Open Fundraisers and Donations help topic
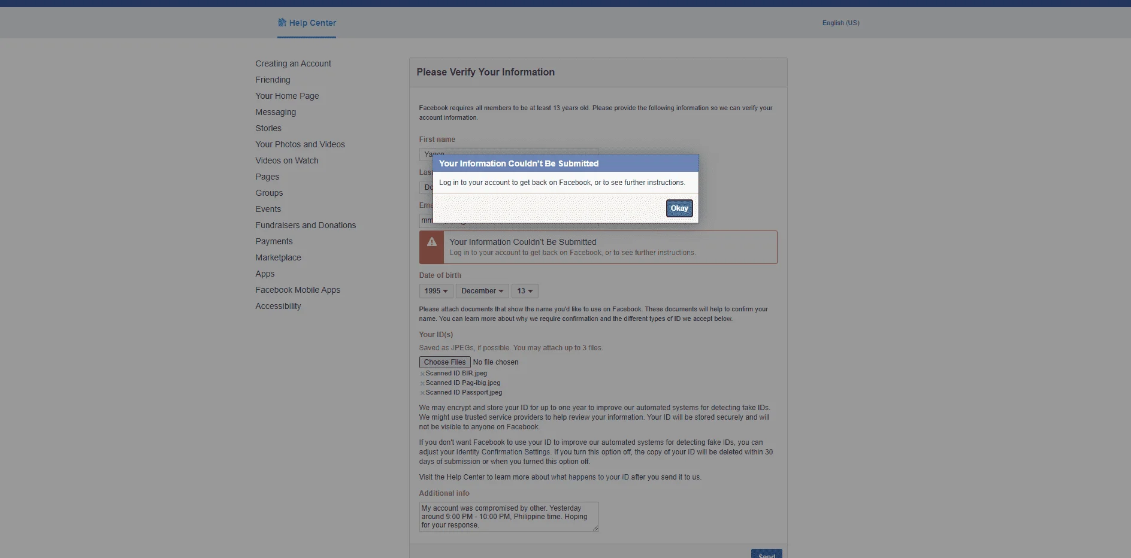 pos(306,225)
